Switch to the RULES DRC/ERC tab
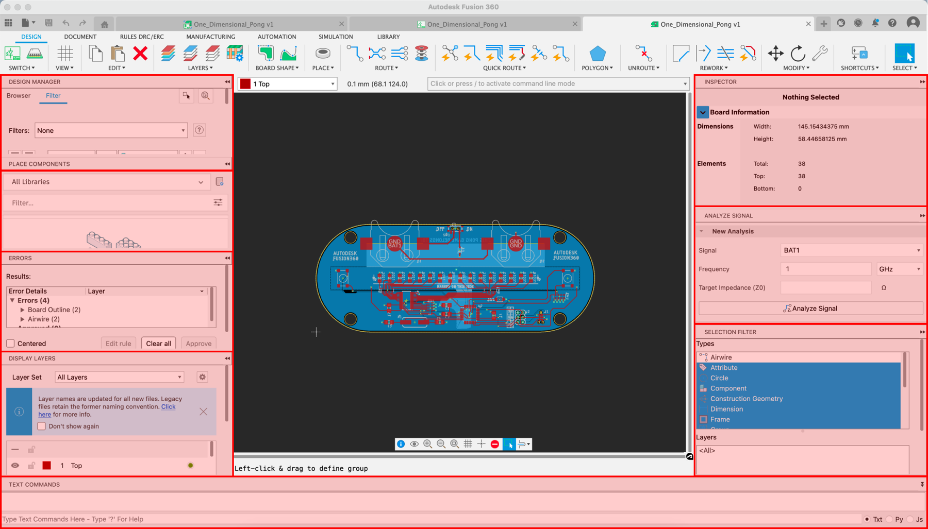 tap(142, 37)
